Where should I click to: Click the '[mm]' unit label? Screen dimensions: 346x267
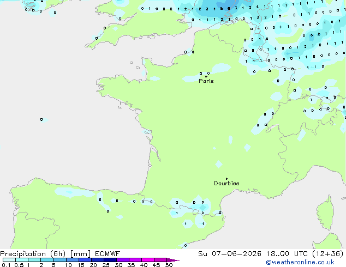pos(80,254)
